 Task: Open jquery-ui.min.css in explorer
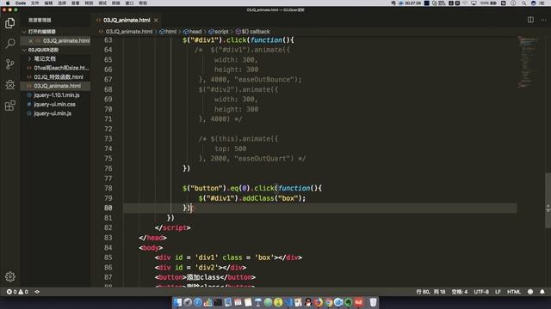coord(54,105)
